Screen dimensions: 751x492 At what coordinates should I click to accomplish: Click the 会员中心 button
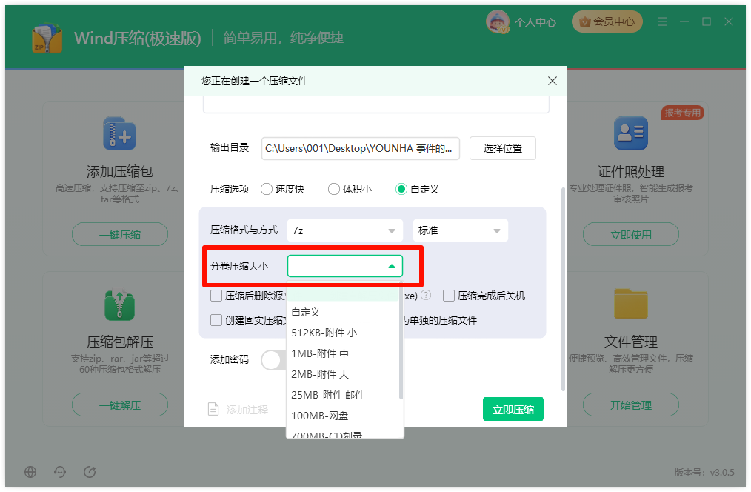click(607, 21)
